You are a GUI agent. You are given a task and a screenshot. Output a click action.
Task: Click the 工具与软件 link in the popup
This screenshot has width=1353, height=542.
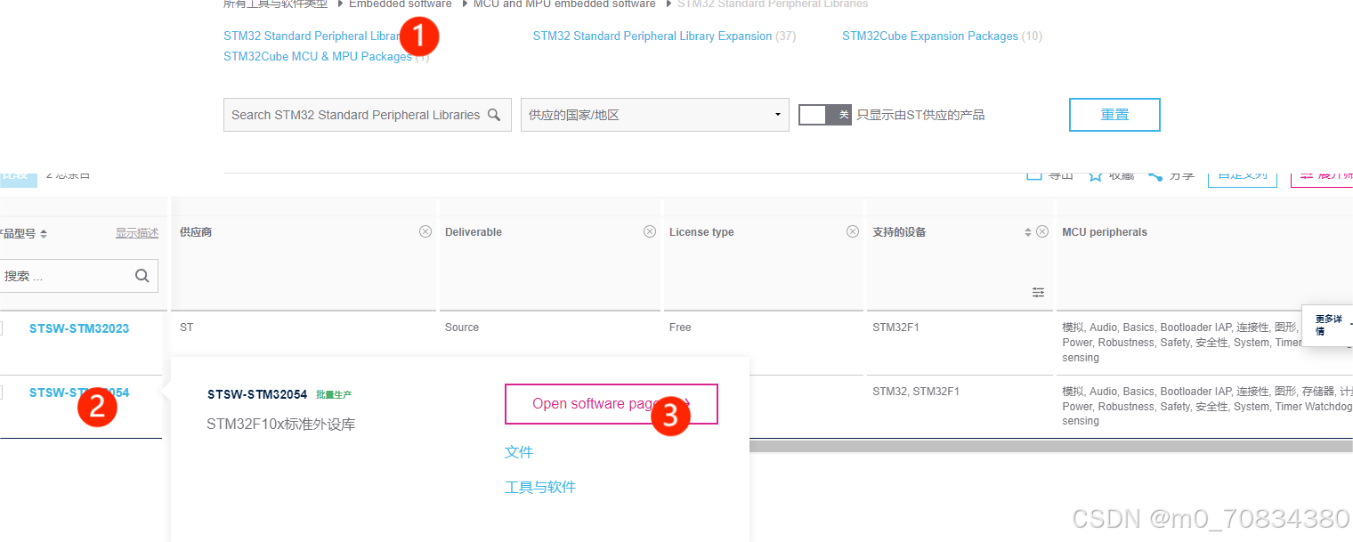tap(540, 487)
